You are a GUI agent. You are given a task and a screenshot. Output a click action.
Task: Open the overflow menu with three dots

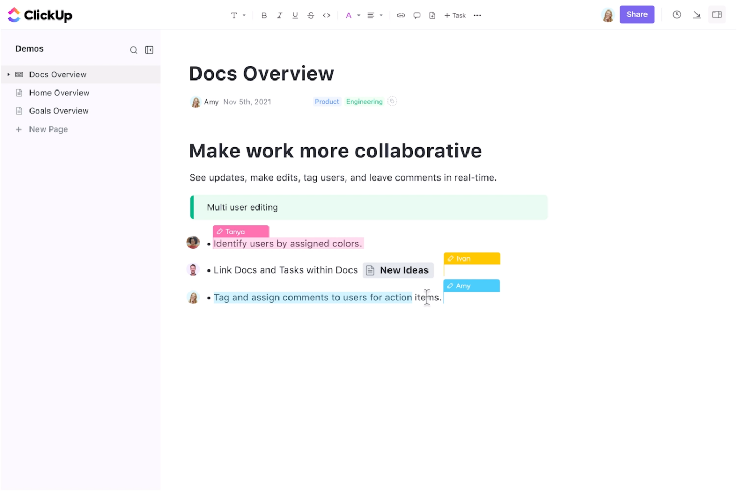coord(477,15)
